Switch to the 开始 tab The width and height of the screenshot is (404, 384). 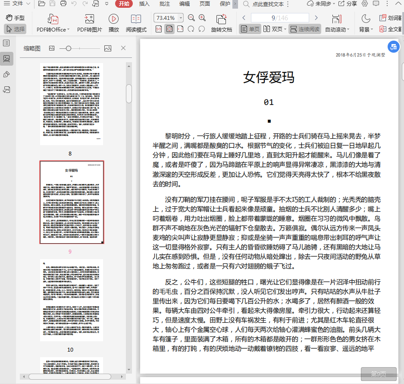pyautogui.click(x=124, y=3)
